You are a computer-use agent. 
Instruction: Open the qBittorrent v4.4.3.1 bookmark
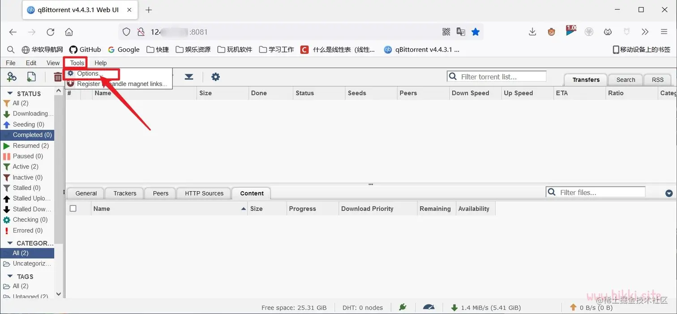(422, 49)
